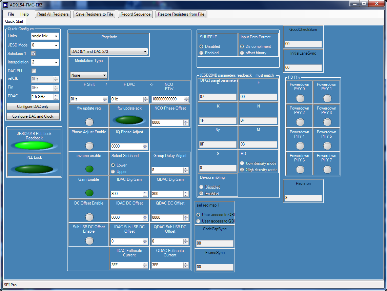Viewport: 387px width, 291px height.
Task: Open the Help menu
Action: [x=24, y=14]
